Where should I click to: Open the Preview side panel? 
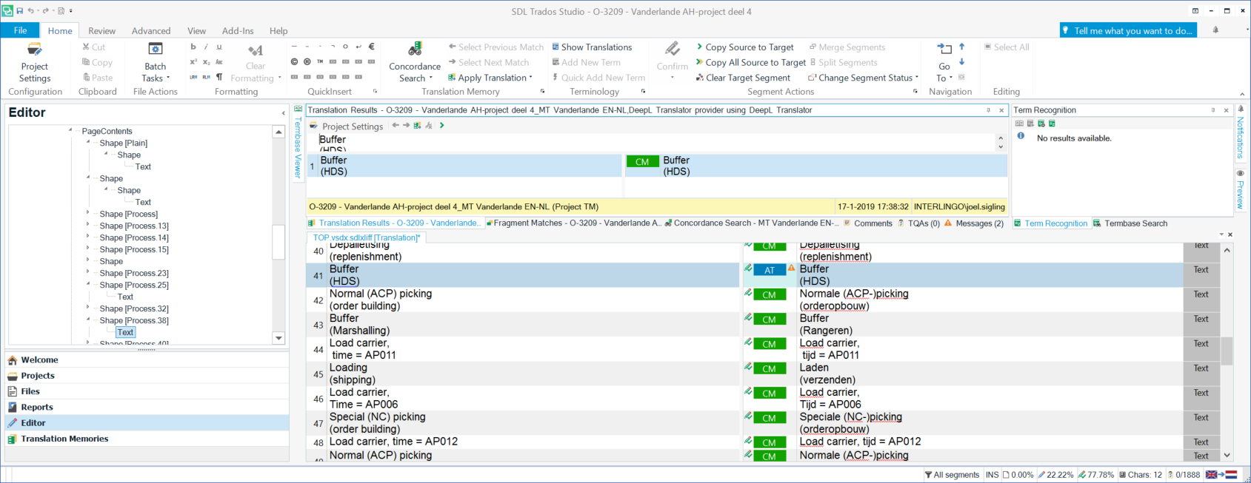click(x=1241, y=190)
